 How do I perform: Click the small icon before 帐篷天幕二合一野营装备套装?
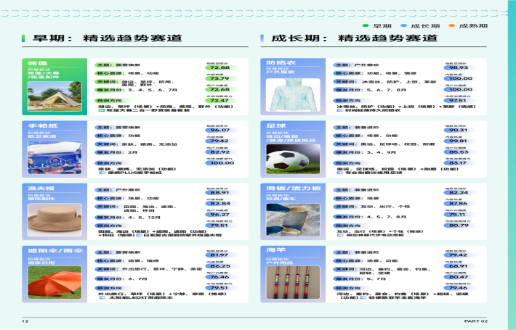[x=101, y=110]
